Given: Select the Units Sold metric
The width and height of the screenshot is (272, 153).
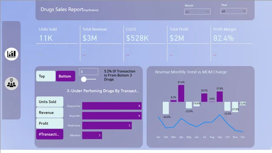Looking at the screenshot, I should [x=50, y=102].
